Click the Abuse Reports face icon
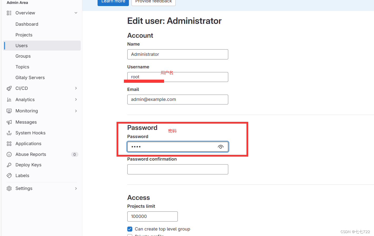The height and width of the screenshot is (236, 374). 9,154
